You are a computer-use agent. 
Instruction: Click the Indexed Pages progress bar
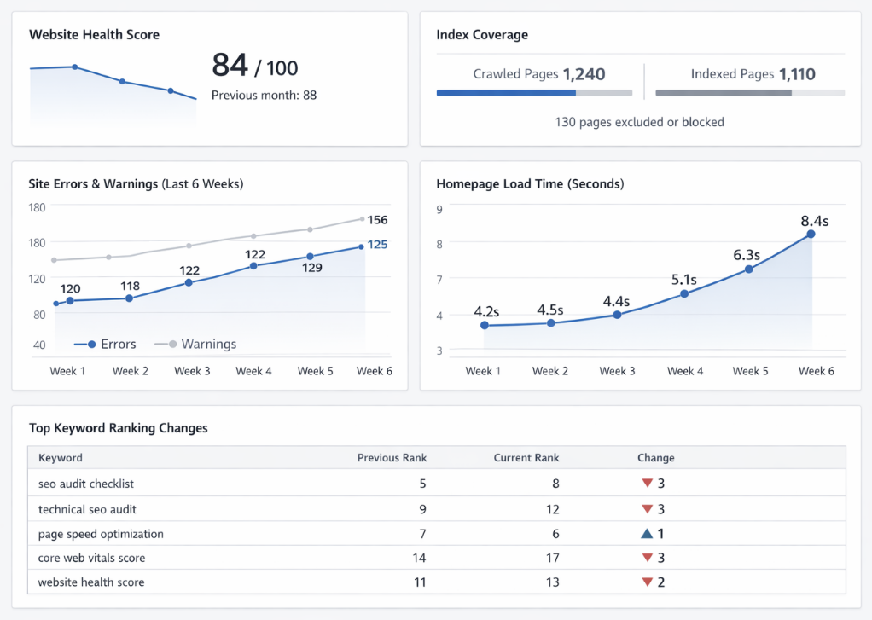(x=750, y=93)
